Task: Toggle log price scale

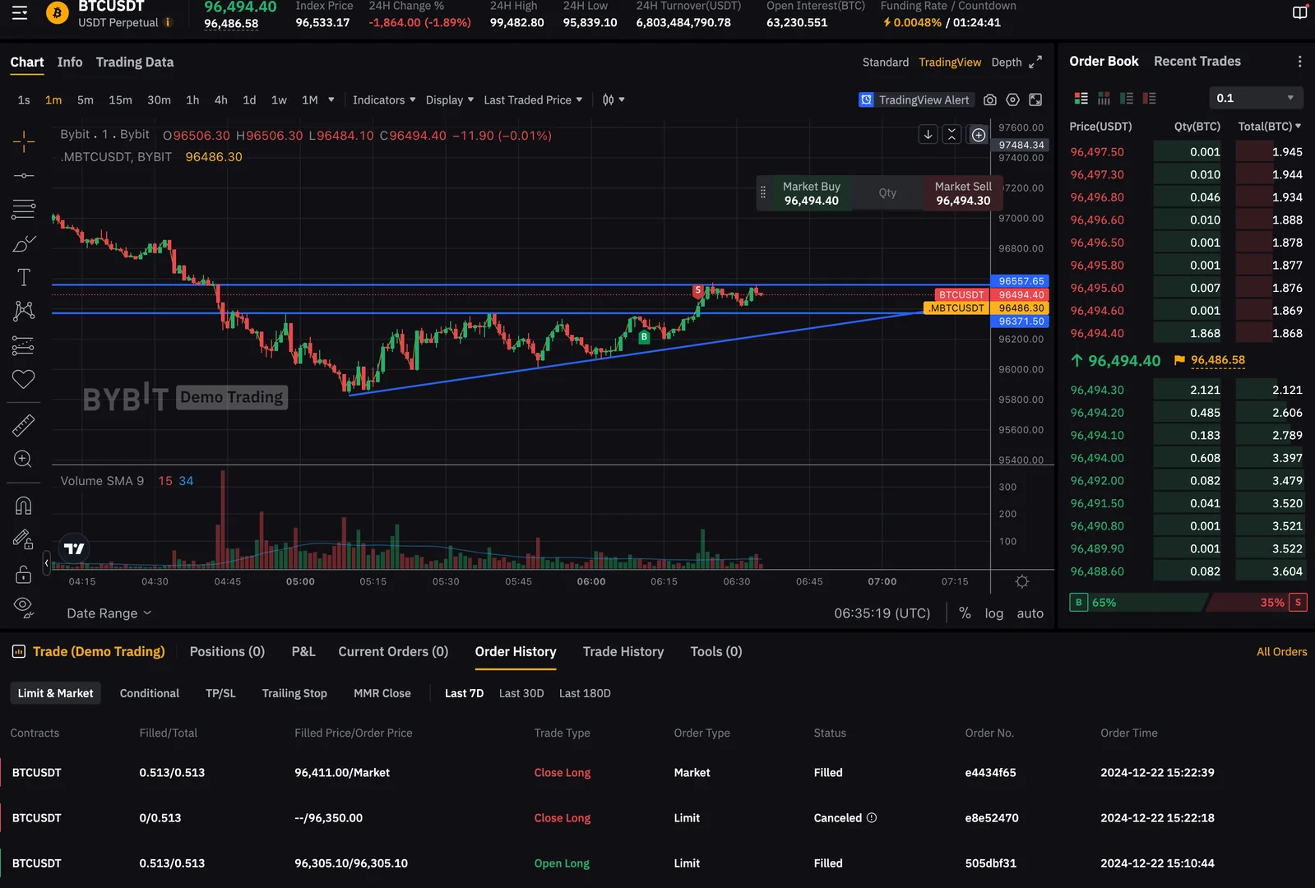Action: pyautogui.click(x=994, y=613)
